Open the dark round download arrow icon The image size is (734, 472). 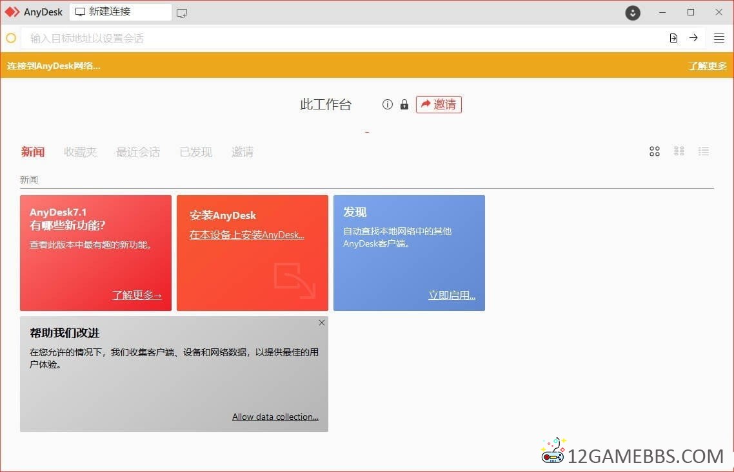coord(633,13)
